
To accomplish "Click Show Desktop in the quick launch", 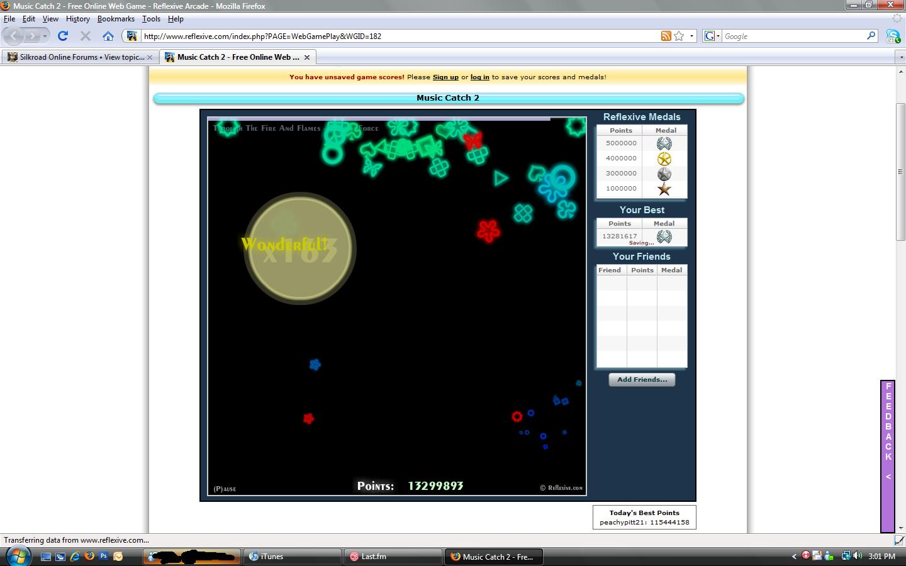I will tap(46, 557).
